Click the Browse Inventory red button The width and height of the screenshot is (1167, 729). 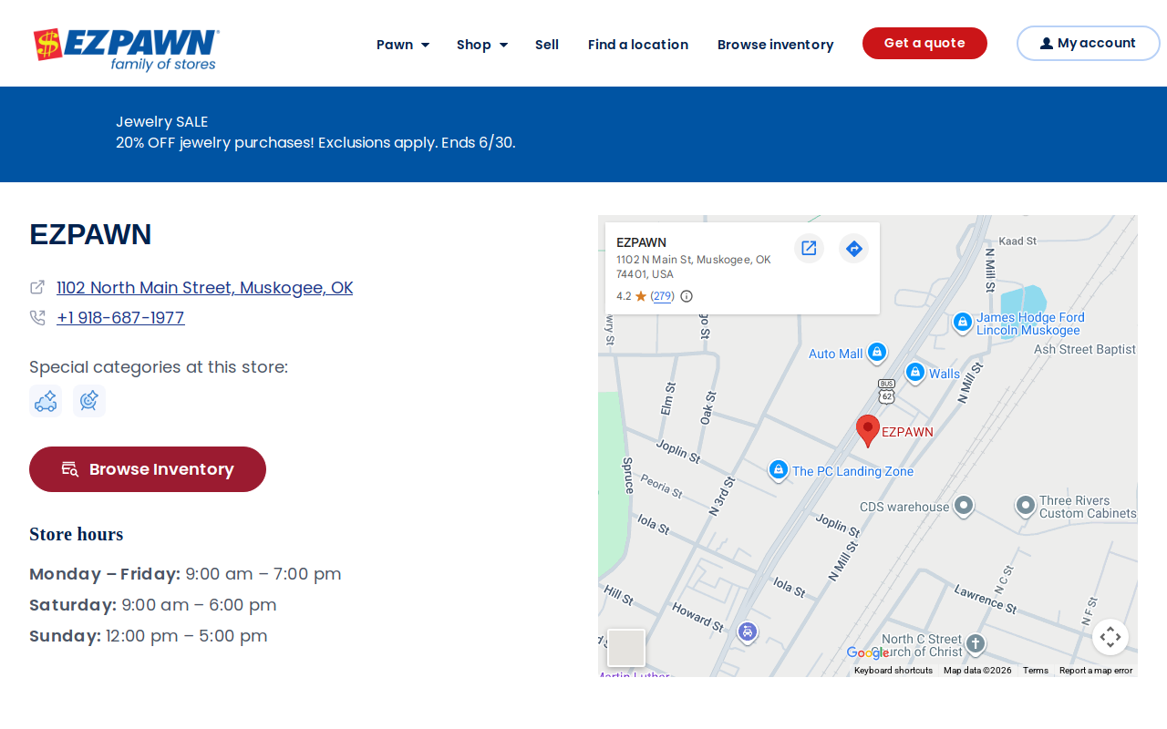(148, 469)
